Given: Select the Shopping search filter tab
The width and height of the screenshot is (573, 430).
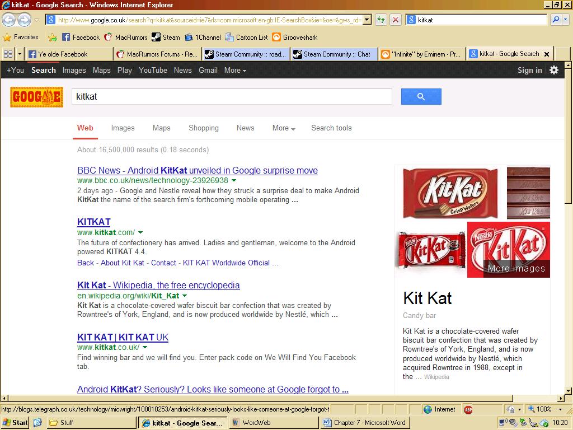Looking at the screenshot, I should 204,128.
